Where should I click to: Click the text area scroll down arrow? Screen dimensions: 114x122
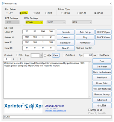tap(89, 97)
